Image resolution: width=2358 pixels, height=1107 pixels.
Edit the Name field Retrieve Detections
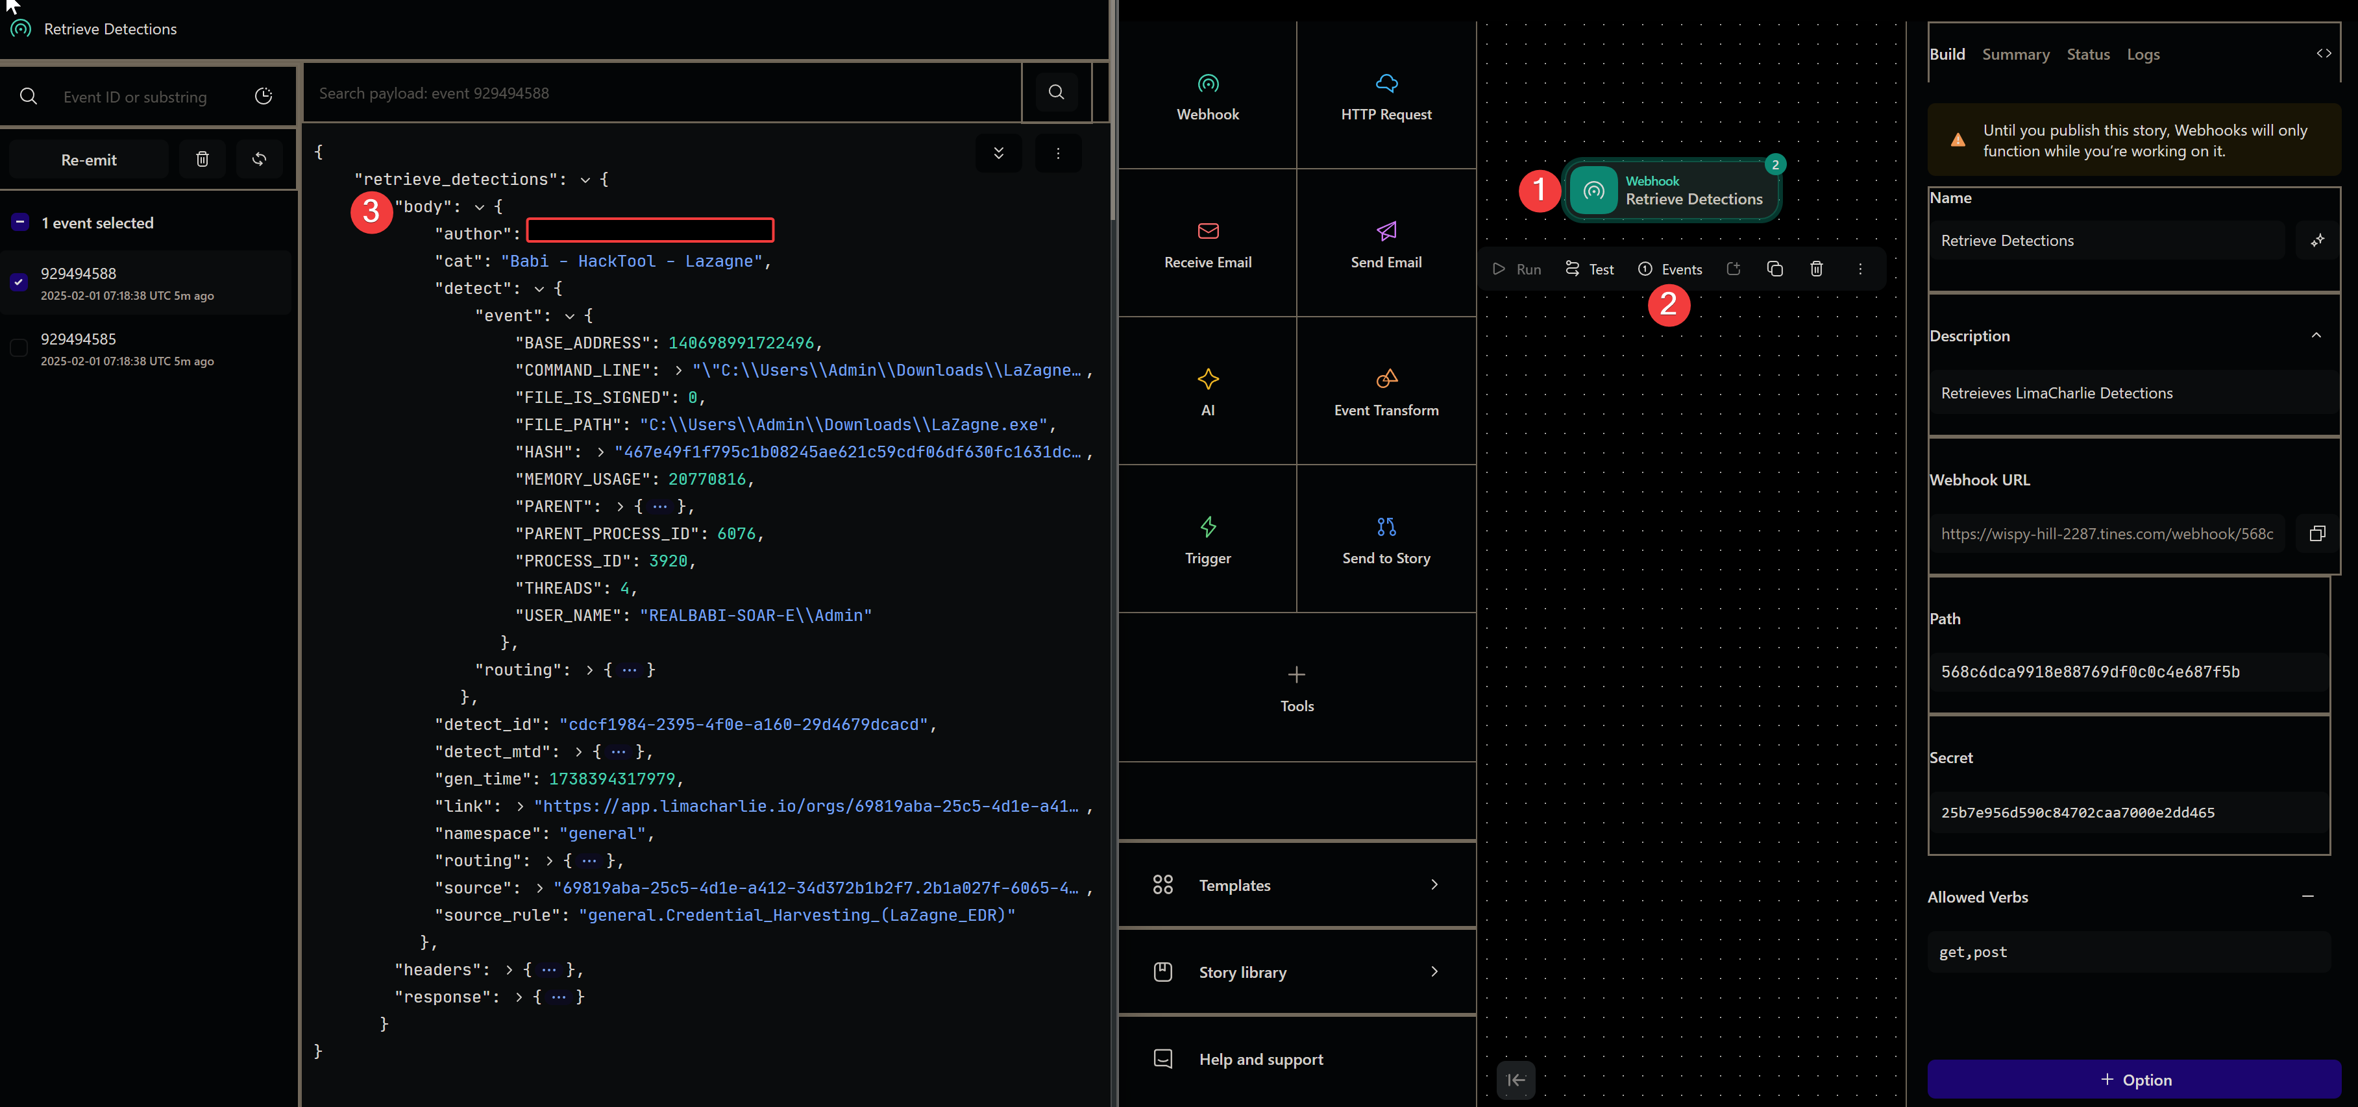(2106, 241)
